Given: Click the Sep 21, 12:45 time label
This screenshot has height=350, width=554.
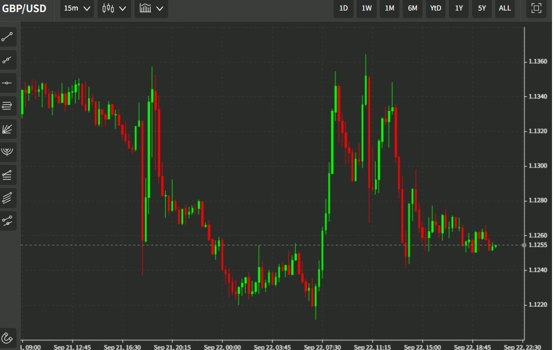Looking at the screenshot, I should click(72, 347).
